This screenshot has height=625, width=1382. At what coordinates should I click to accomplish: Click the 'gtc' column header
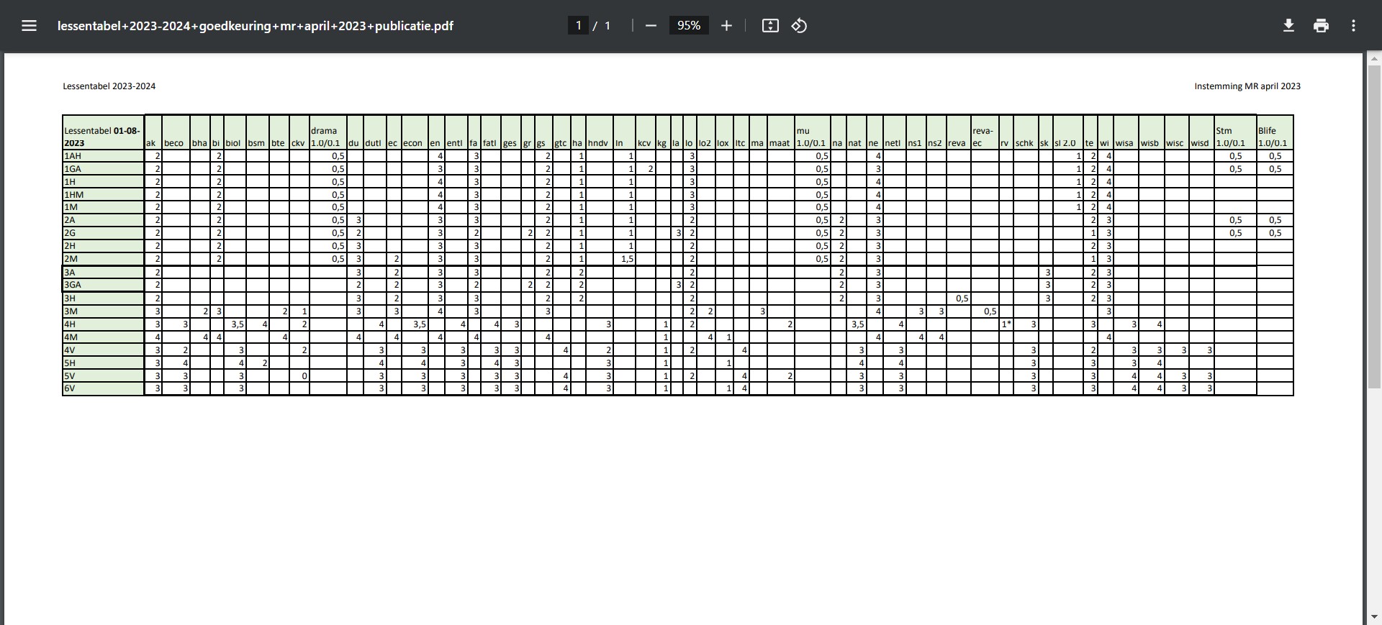click(x=561, y=132)
